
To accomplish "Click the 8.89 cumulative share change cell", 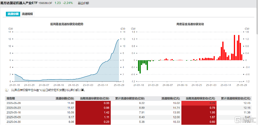I will point(142,108).
